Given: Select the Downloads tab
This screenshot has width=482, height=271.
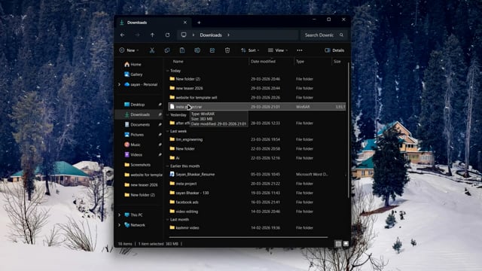Looking at the screenshot, I should click(x=154, y=23).
